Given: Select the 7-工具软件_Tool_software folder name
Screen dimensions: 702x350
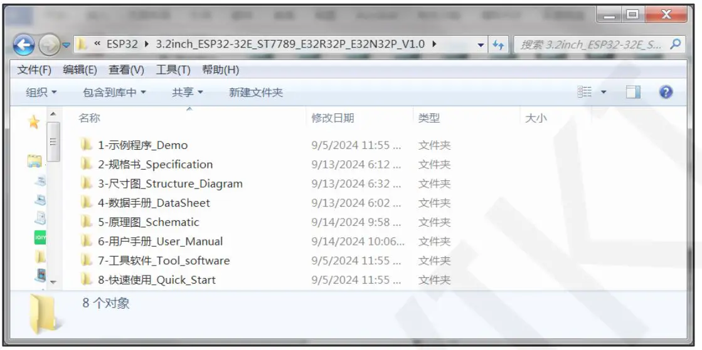Looking at the screenshot, I should click(164, 260).
